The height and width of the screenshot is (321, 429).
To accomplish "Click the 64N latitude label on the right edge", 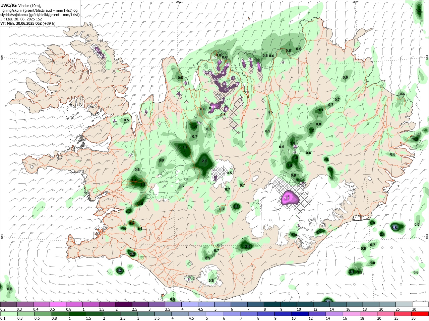I will pos(427,236).
